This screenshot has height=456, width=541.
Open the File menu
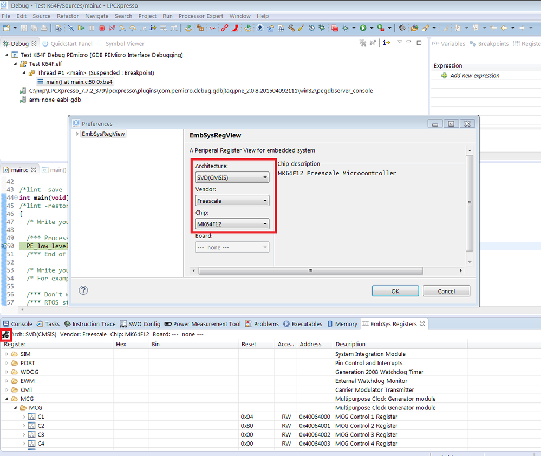pos(6,16)
